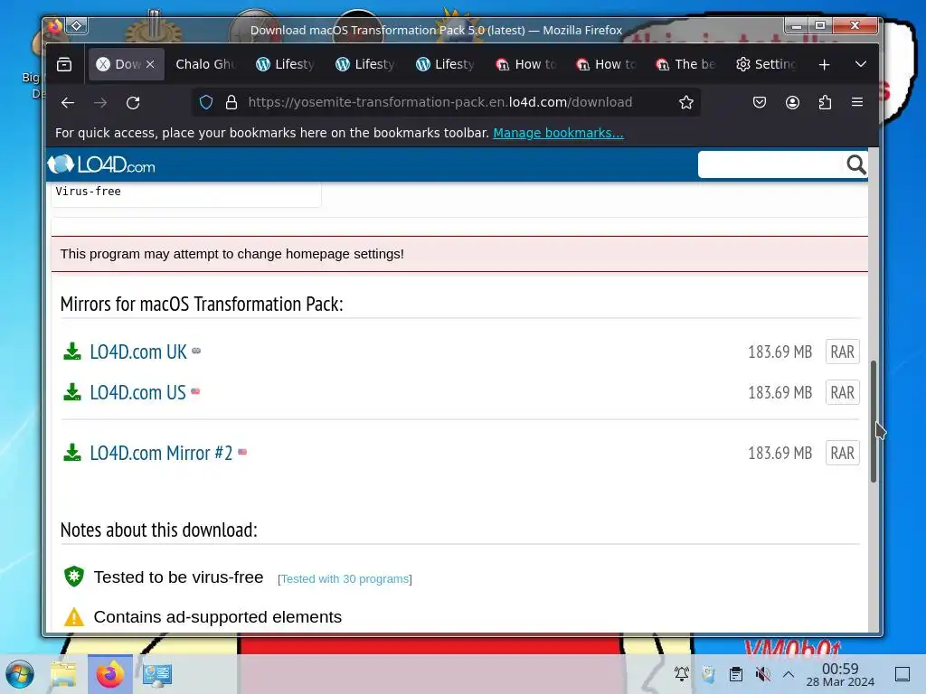
Task: List all tabs dropdown chevron
Action: pos(861,64)
